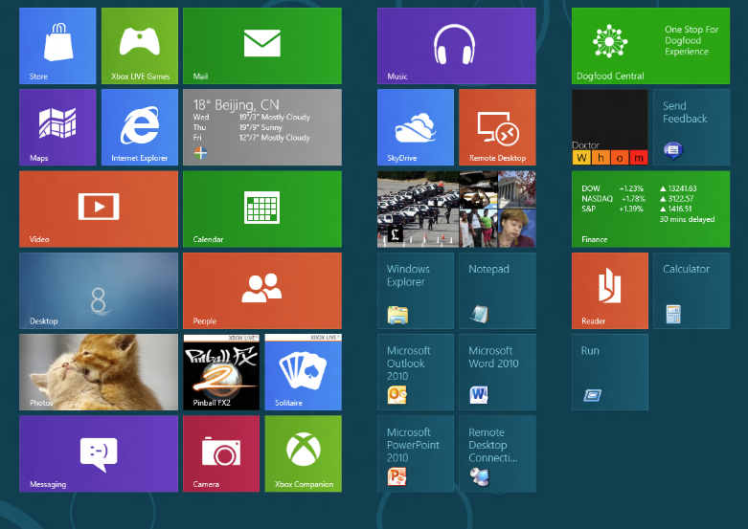Open Finance stock market tile

(x=650, y=209)
